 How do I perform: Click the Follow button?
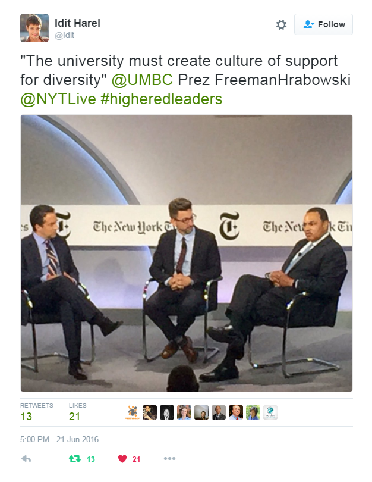coord(323,24)
